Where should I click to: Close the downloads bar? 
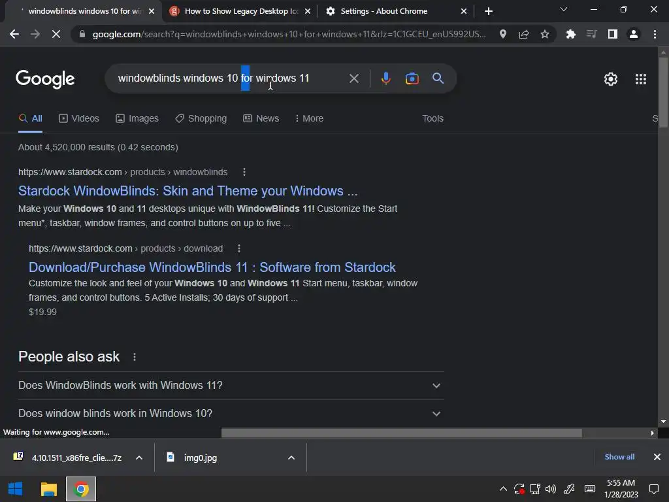point(657,457)
